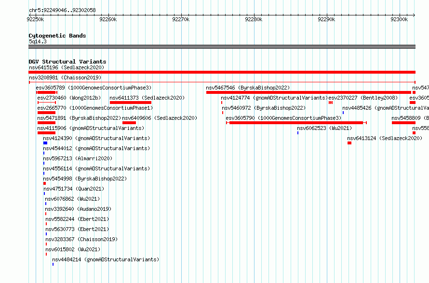Select the 5q14.3 band label

tap(38, 41)
